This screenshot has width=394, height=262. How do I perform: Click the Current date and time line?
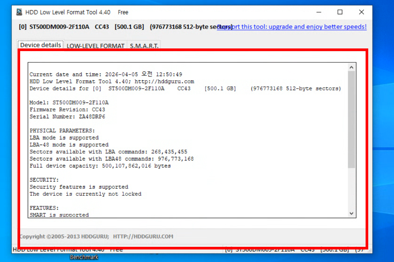point(106,74)
